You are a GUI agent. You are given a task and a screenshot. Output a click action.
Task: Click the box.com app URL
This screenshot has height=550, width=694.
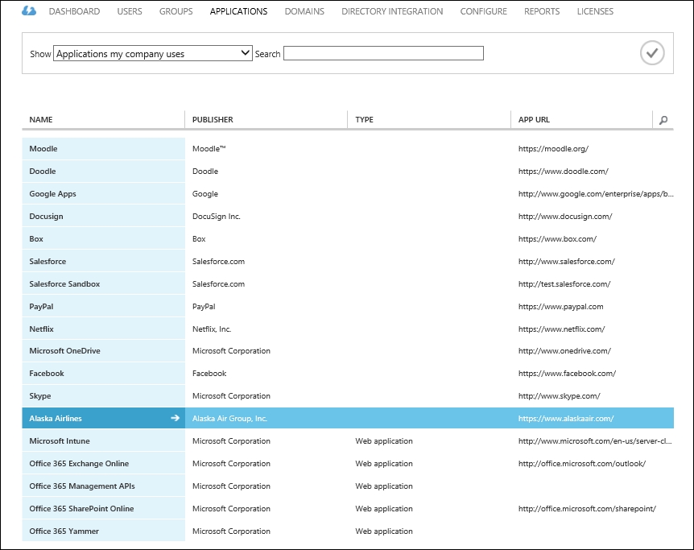point(557,238)
